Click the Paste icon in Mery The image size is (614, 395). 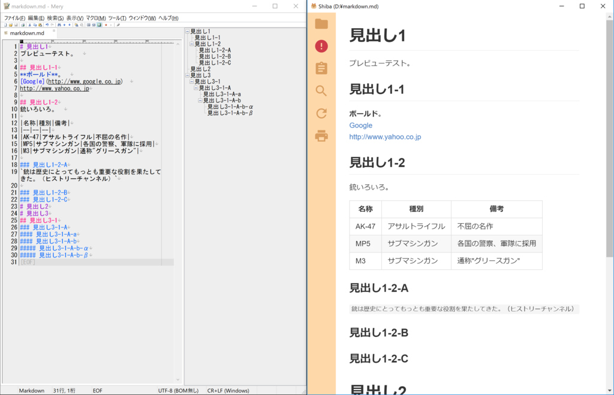tap(40, 25)
